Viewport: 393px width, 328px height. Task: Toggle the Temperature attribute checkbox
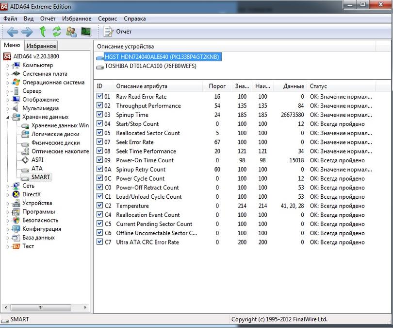(100, 205)
